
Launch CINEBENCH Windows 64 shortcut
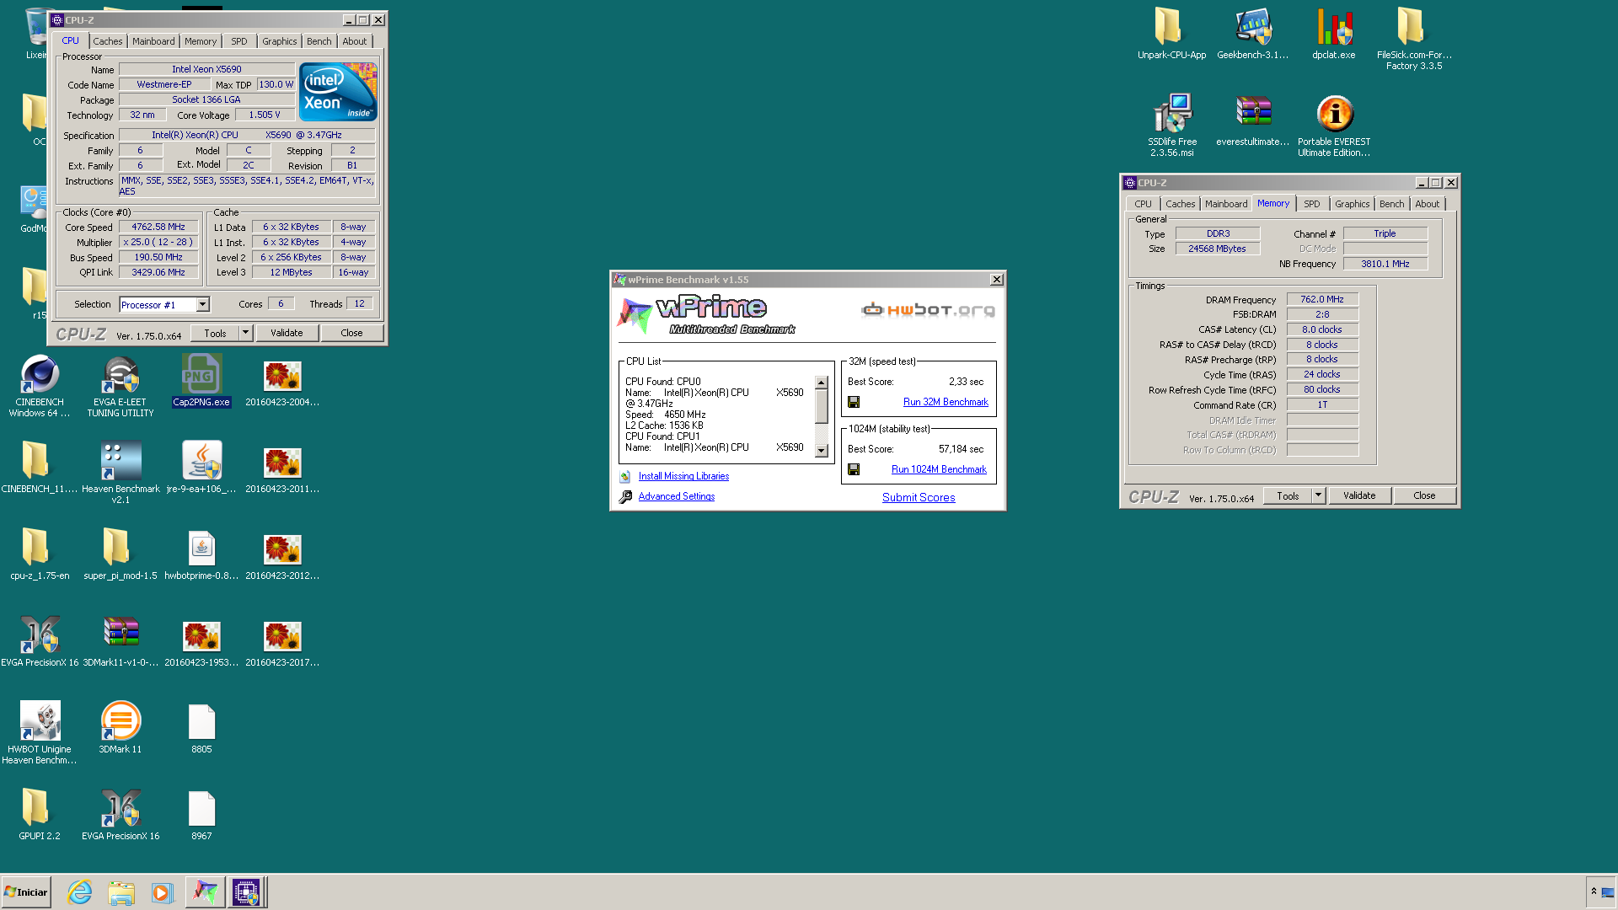[x=40, y=385]
